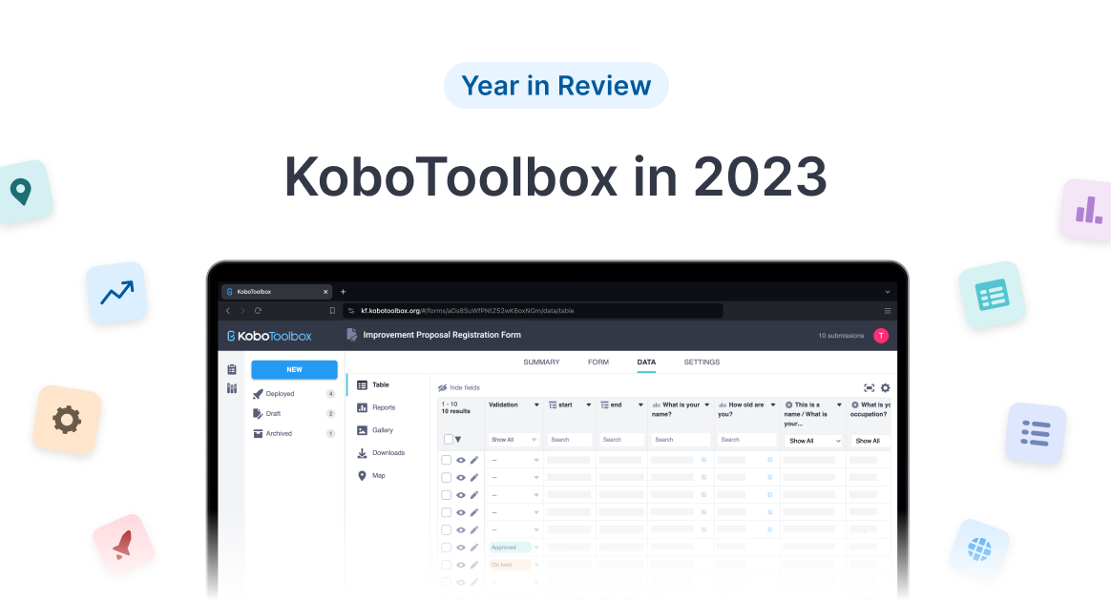The height and width of the screenshot is (601, 1111).
Task: Edit the first submission with pencil icon
Action: (x=474, y=460)
